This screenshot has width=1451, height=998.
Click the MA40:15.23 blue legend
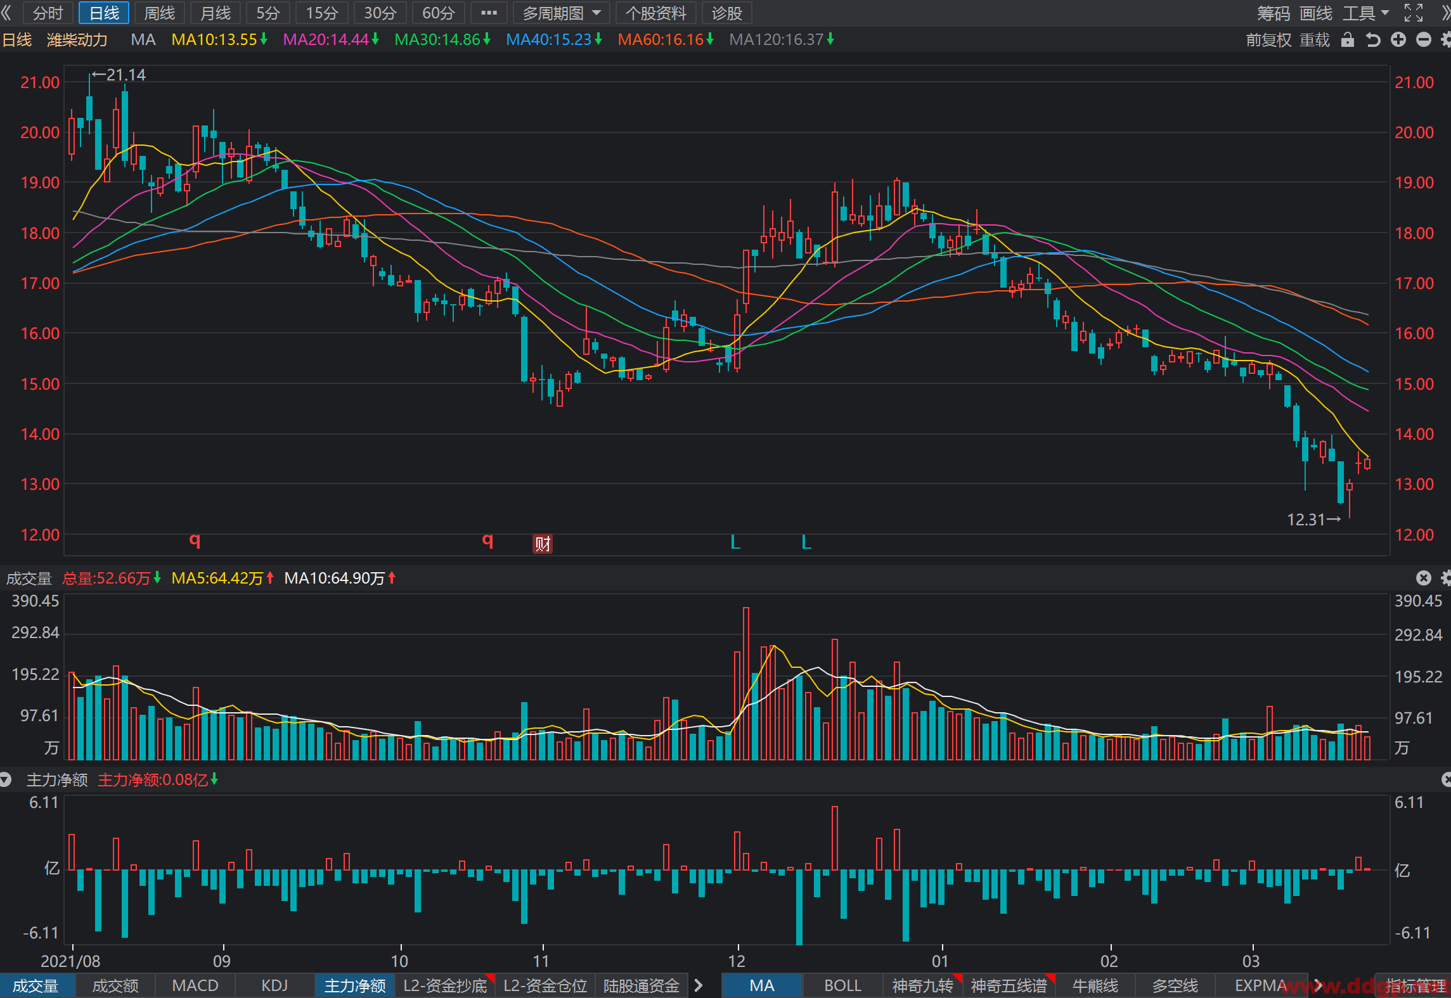point(554,40)
